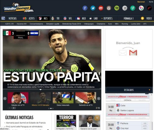Open the Videojuegos link
Viewport: 154px width, 130px height.
(89, 24)
